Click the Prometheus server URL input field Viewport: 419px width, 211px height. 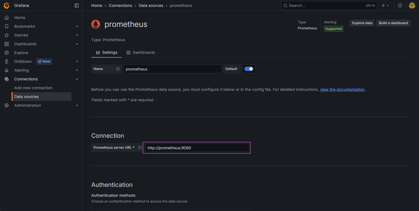[197, 148]
